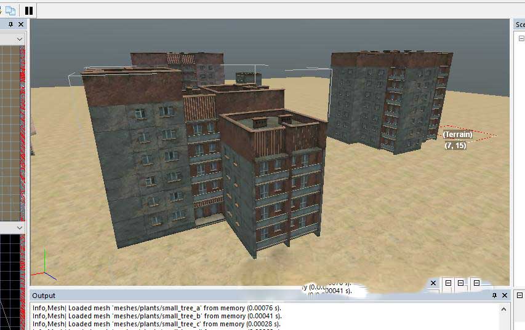Viewport: 525px width, 330px height.
Task: Pin the left side panel
Action: click(11, 25)
